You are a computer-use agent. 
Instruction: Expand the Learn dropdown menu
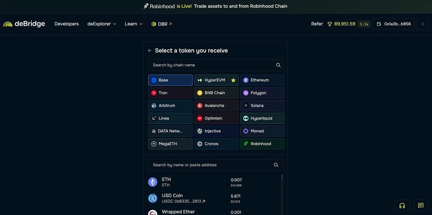(x=134, y=24)
